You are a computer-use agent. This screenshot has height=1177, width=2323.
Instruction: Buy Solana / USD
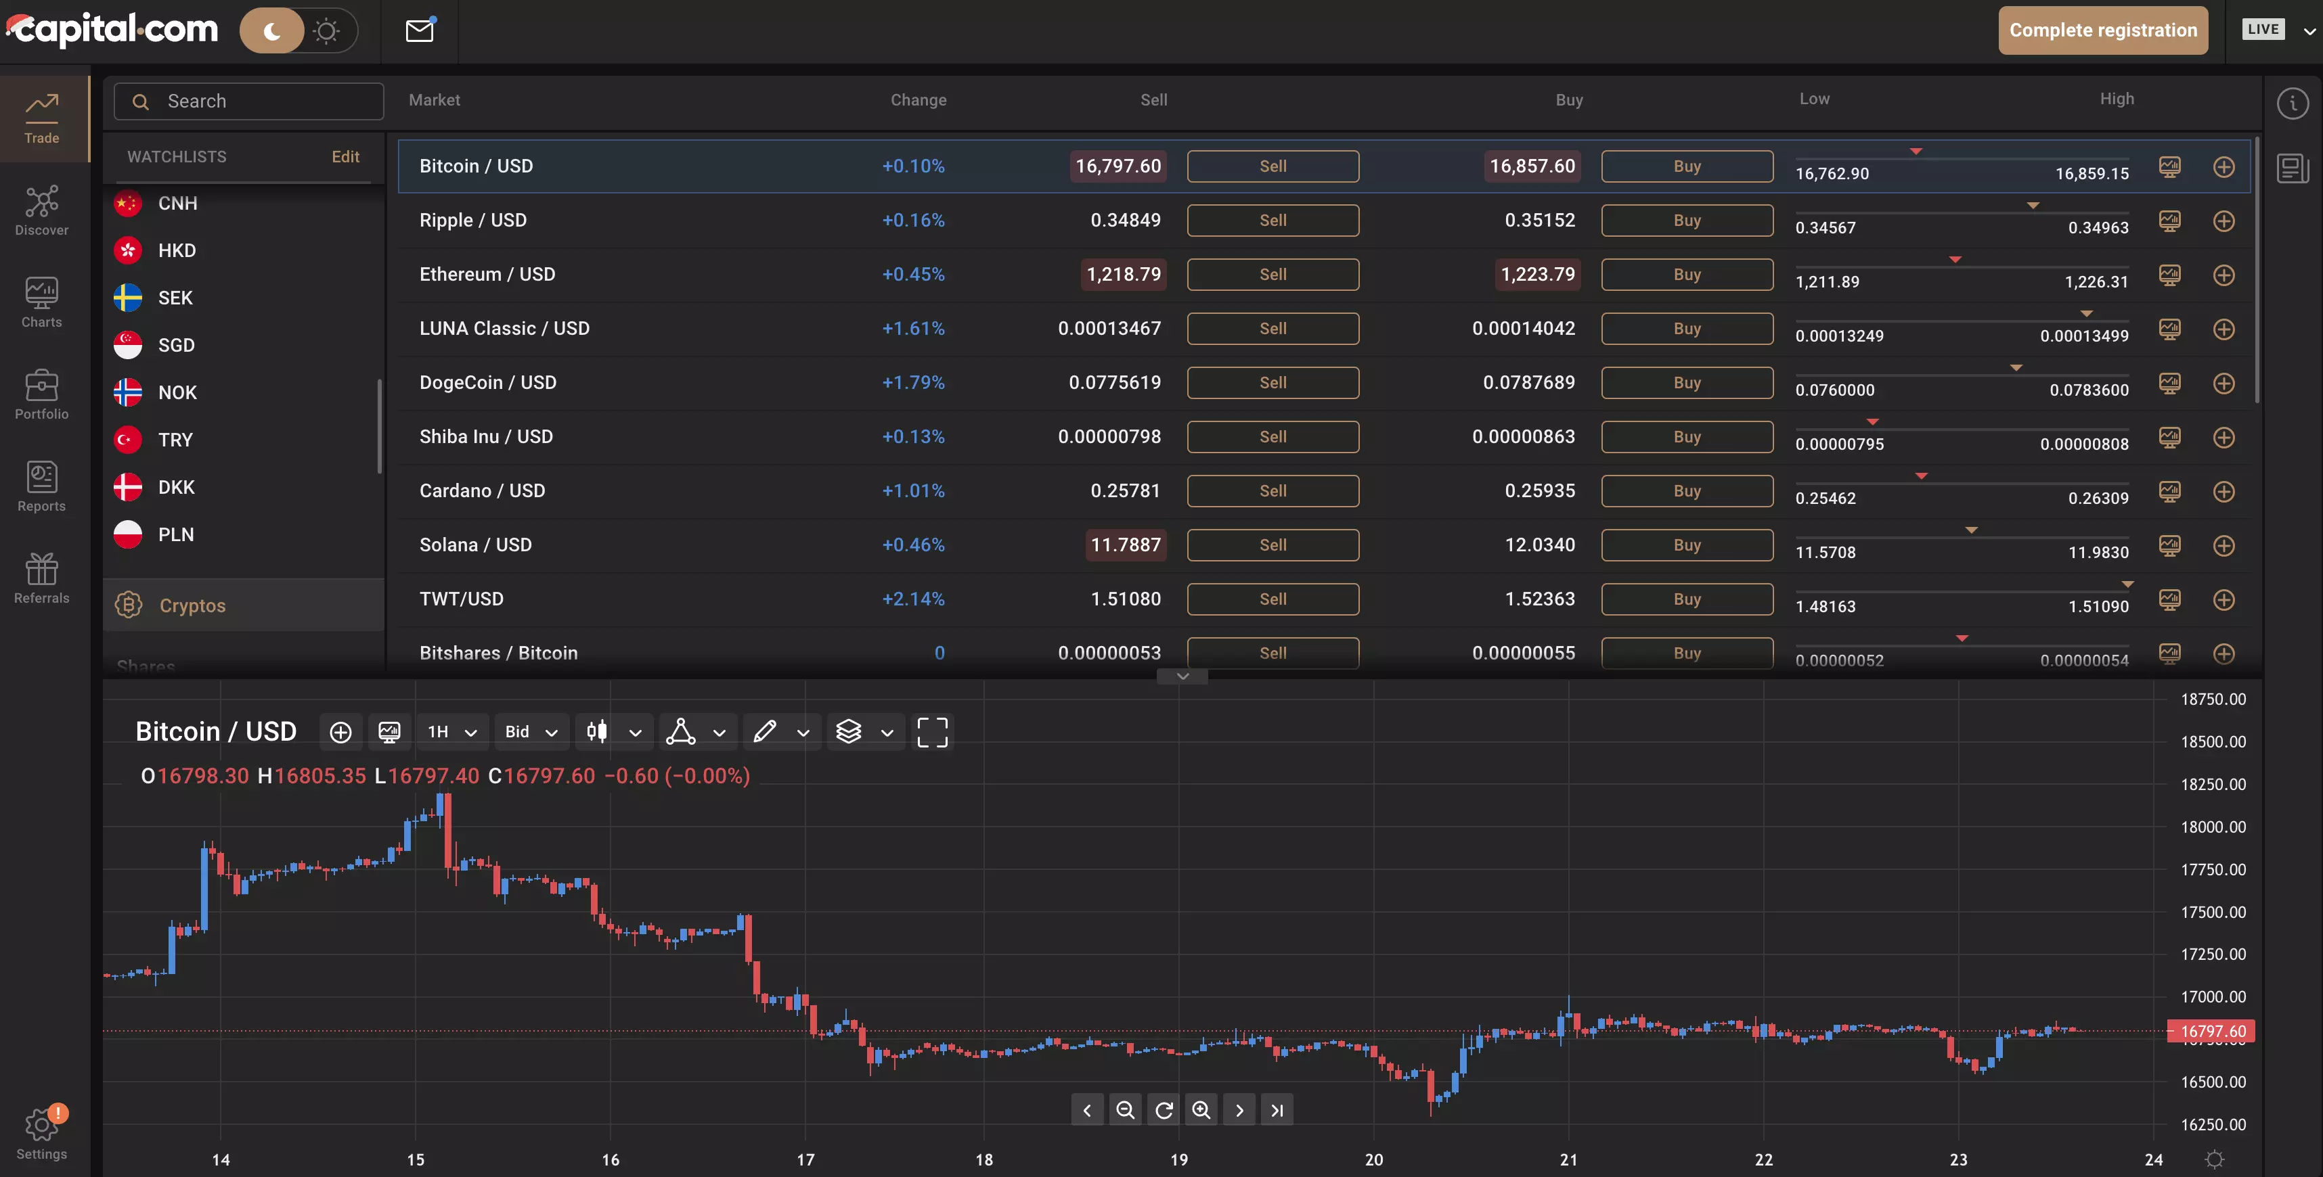pos(1687,545)
